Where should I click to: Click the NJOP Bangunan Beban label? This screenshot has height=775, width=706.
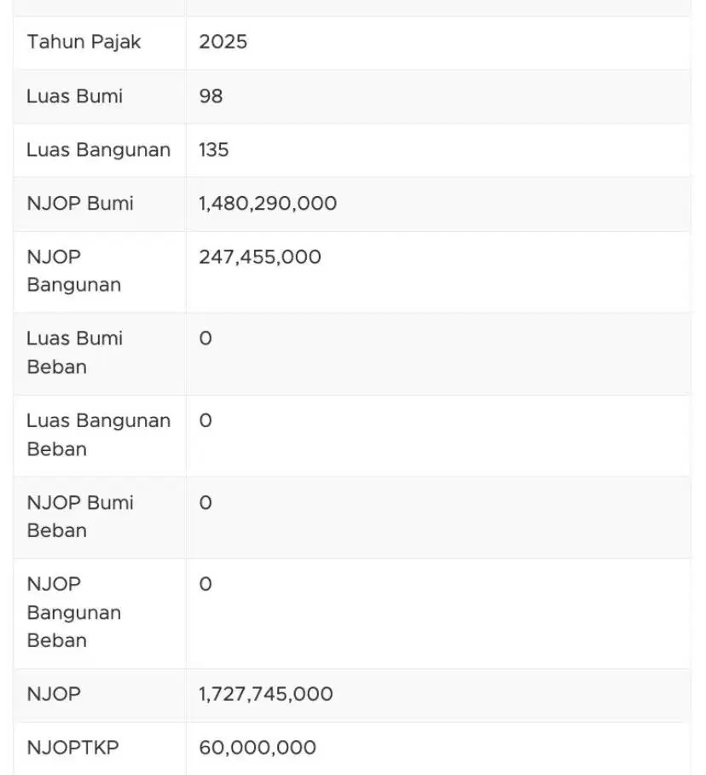(x=73, y=612)
